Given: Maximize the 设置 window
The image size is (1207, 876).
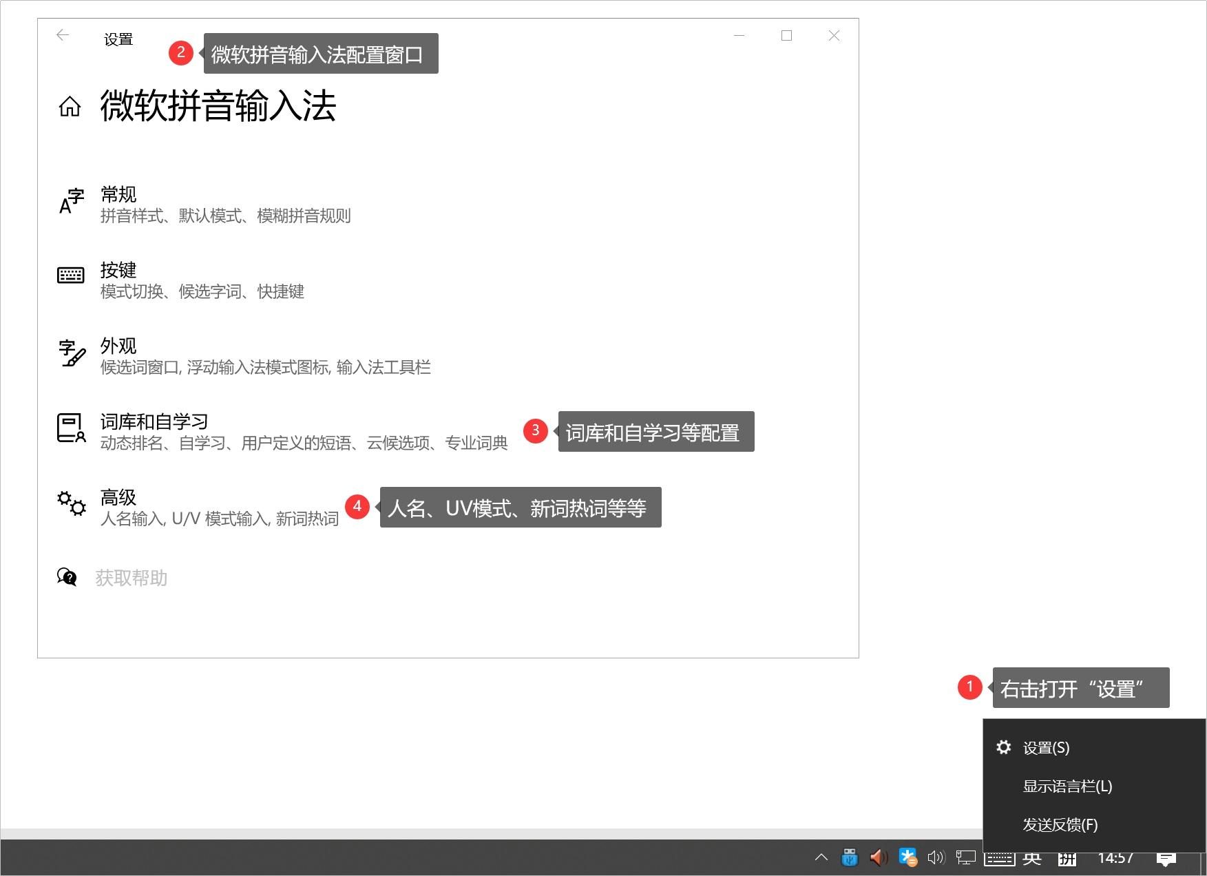Looking at the screenshot, I should click(x=786, y=35).
